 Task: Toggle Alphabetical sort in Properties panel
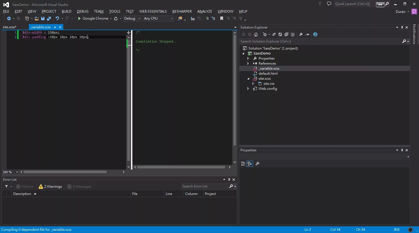250,164
